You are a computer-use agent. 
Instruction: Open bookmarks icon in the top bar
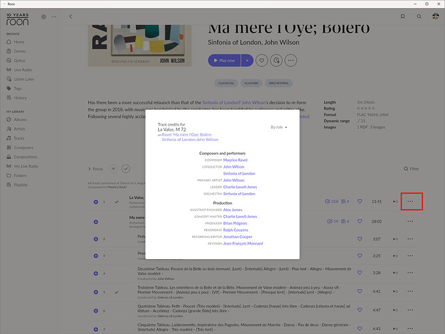(x=402, y=17)
